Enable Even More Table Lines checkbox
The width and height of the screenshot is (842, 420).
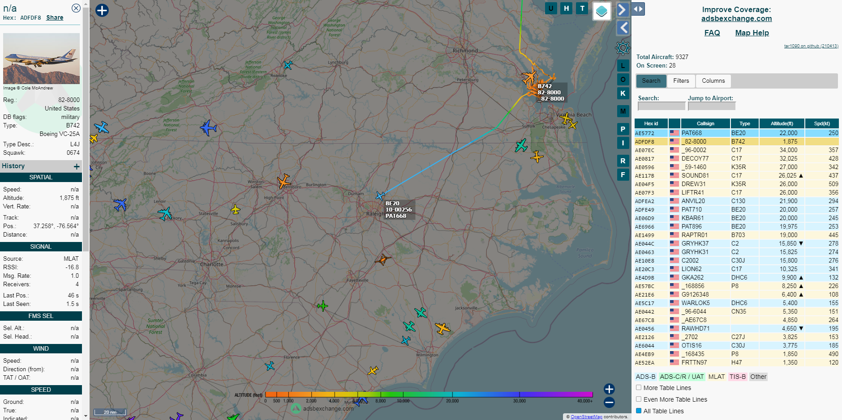tap(639, 399)
